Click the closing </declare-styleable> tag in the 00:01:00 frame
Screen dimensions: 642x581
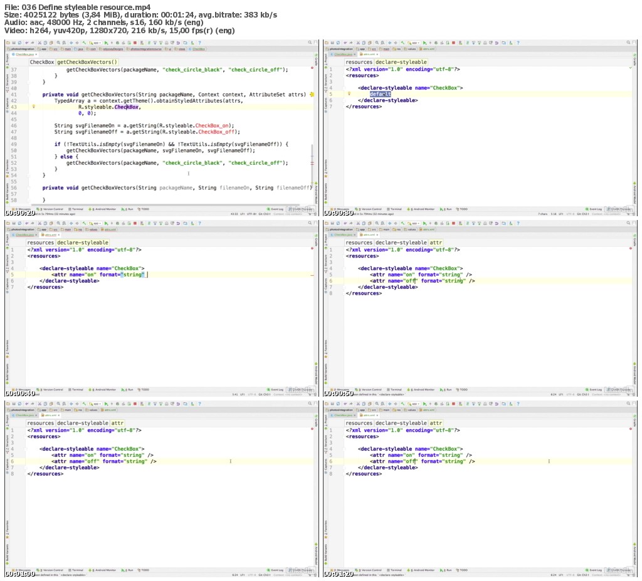[x=69, y=468]
